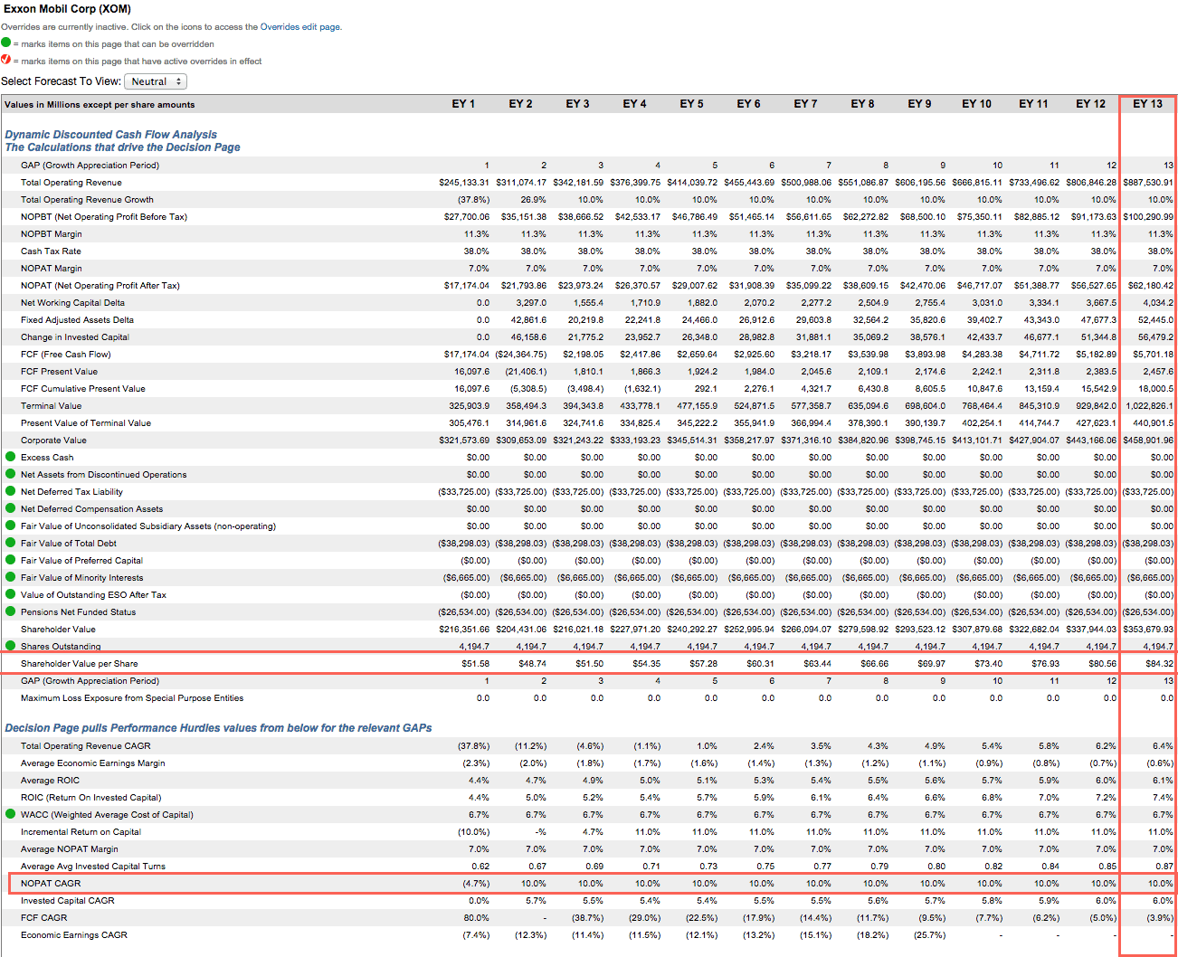Viewport: 1178px width, 957px height.
Task: Select the Average Avg Invested Capital Turns label
Action: (93, 867)
